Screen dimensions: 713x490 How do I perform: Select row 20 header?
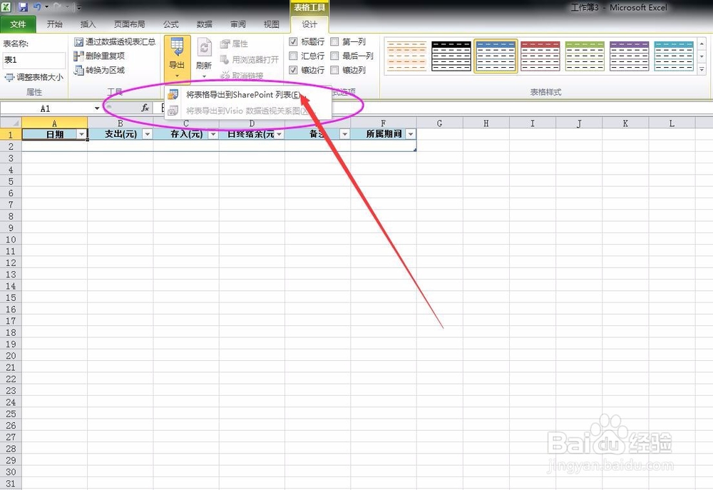(11, 355)
